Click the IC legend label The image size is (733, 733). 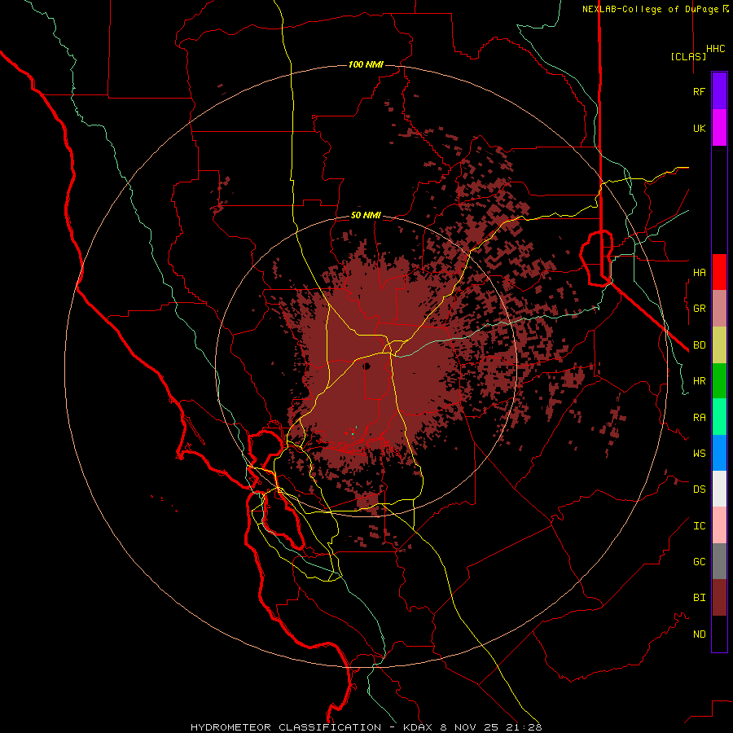[699, 525]
